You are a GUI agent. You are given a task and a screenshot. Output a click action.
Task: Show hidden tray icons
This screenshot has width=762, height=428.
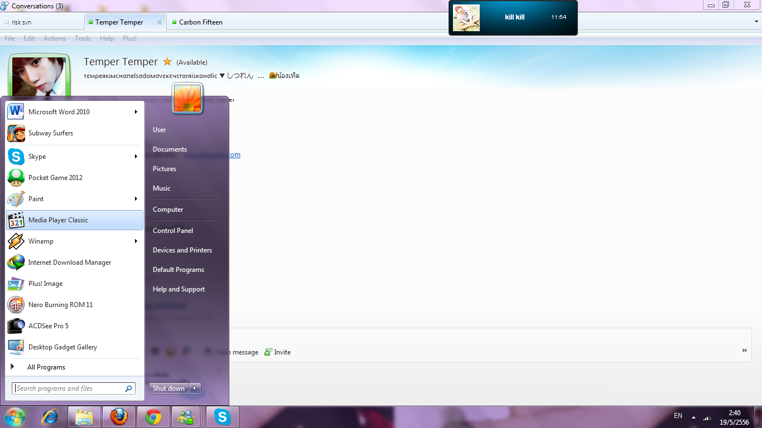(x=693, y=417)
